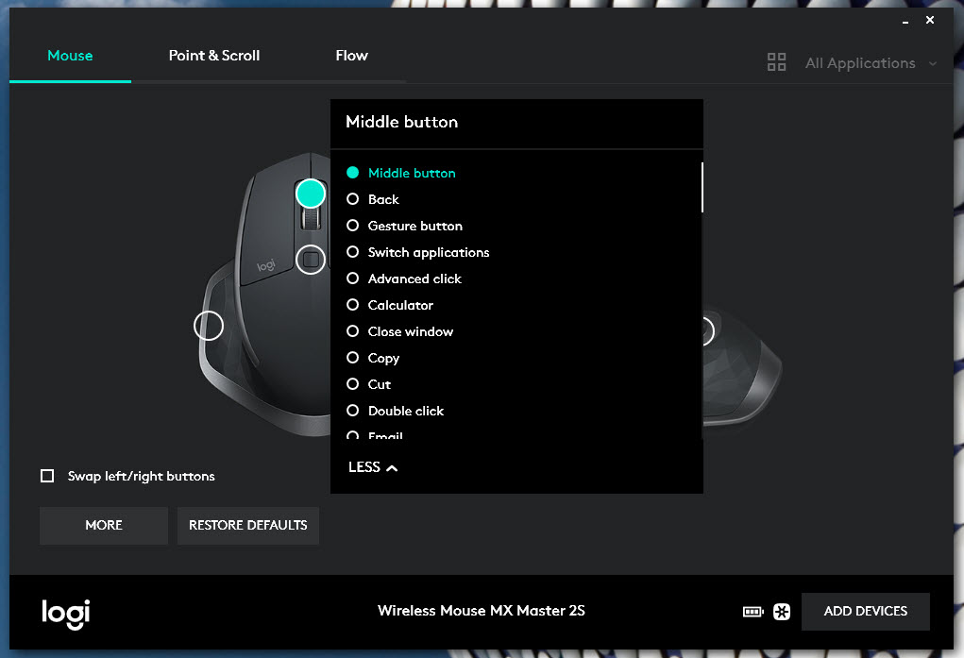Check the battery status icon
This screenshot has width=964, height=658.
pyautogui.click(x=753, y=611)
